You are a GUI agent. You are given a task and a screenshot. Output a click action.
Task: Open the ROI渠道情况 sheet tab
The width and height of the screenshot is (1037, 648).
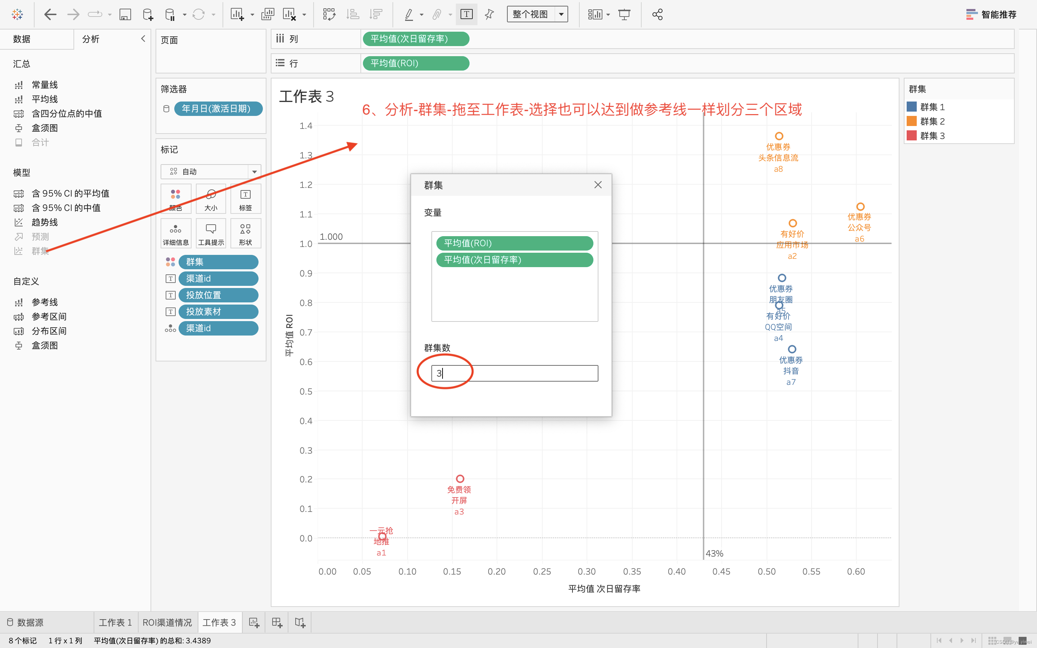coord(167,622)
